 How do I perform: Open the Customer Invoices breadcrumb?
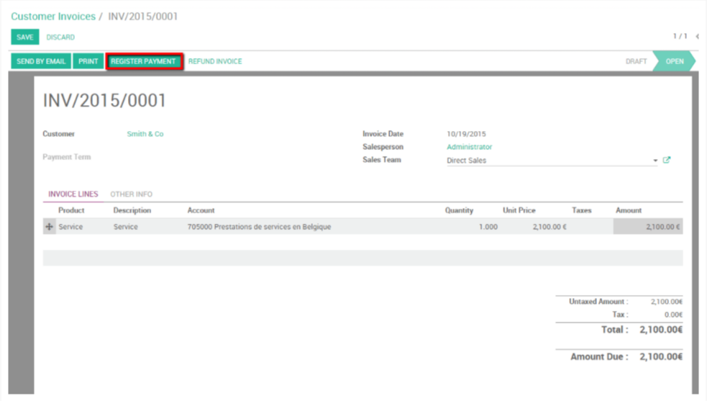click(x=53, y=16)
